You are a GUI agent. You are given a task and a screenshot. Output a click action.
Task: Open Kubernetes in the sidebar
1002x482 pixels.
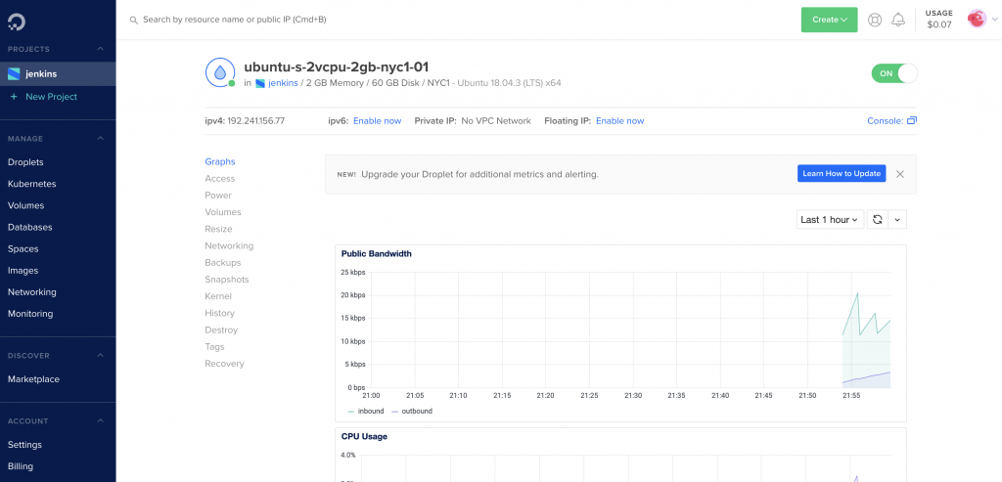coord(32,184)
